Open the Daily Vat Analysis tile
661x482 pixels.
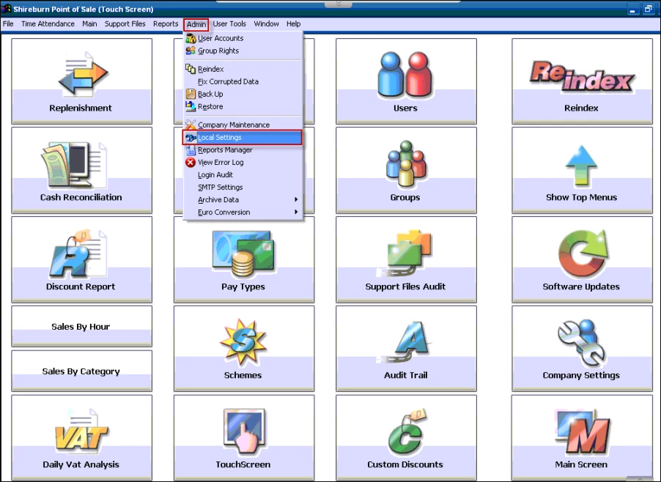tap(81, 437)
